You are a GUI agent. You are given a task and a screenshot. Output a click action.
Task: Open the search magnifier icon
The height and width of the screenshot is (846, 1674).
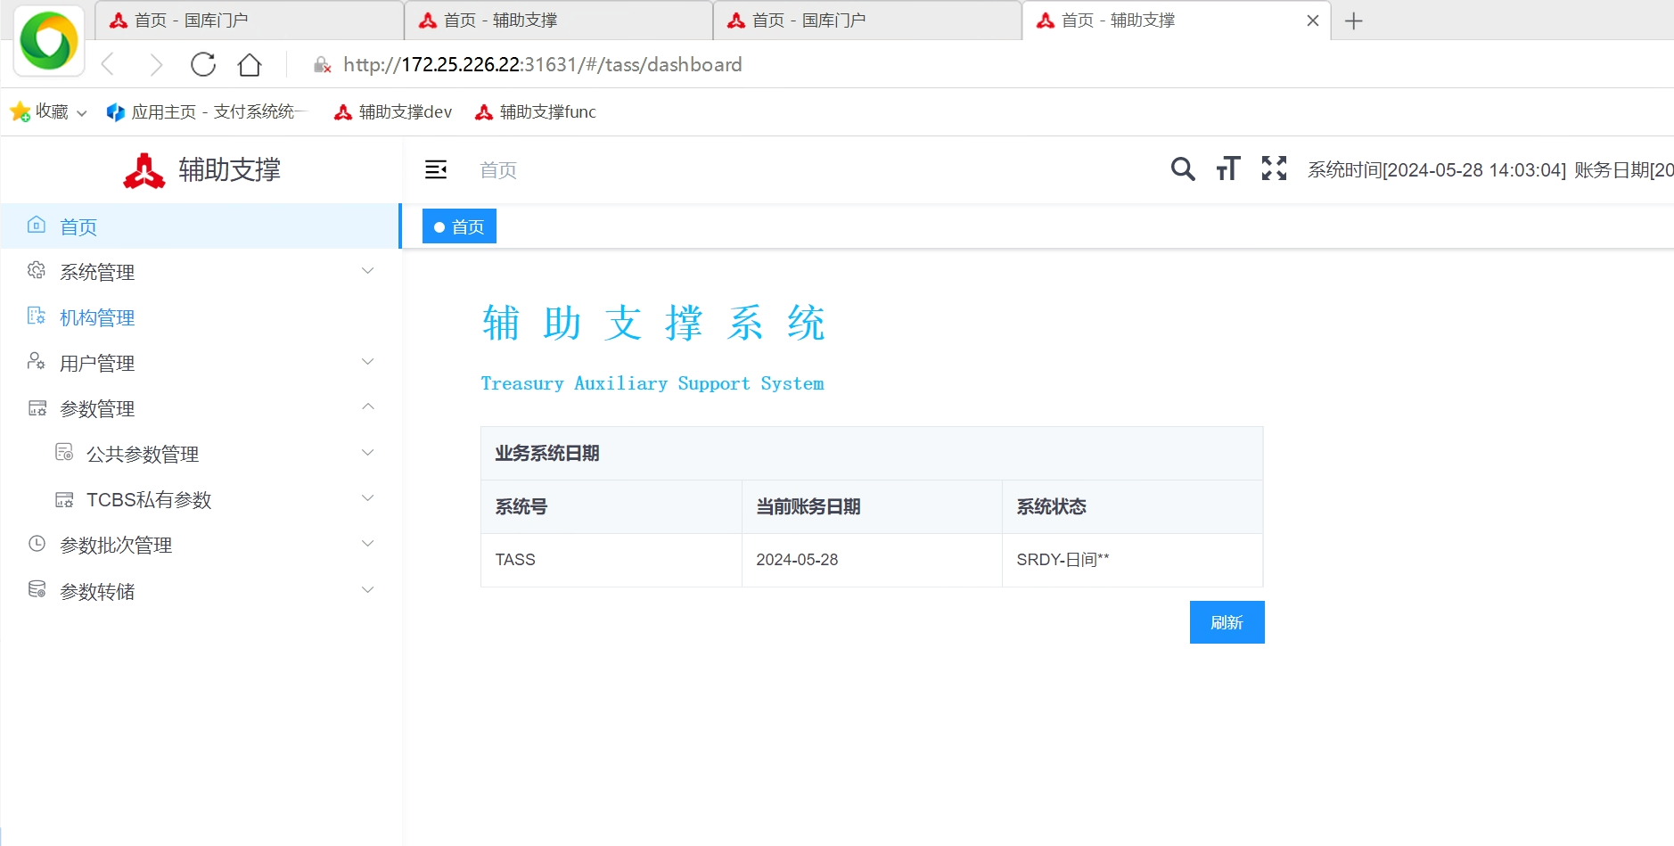pos(1183,168)
